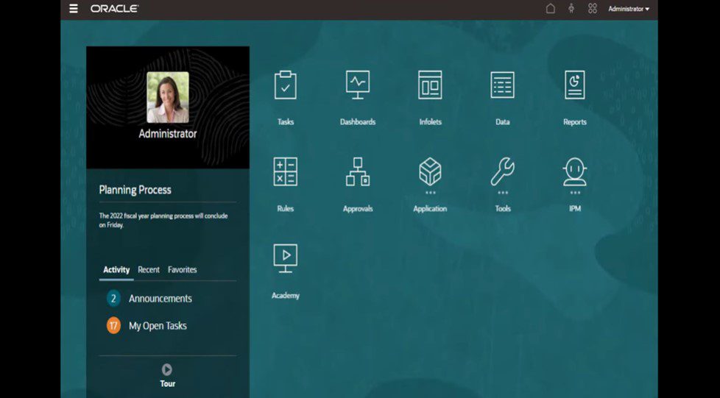Screen dimensions: 720x398
Task: Open the Reports icon
Action: pyautogui.click(x=575, y=85)
